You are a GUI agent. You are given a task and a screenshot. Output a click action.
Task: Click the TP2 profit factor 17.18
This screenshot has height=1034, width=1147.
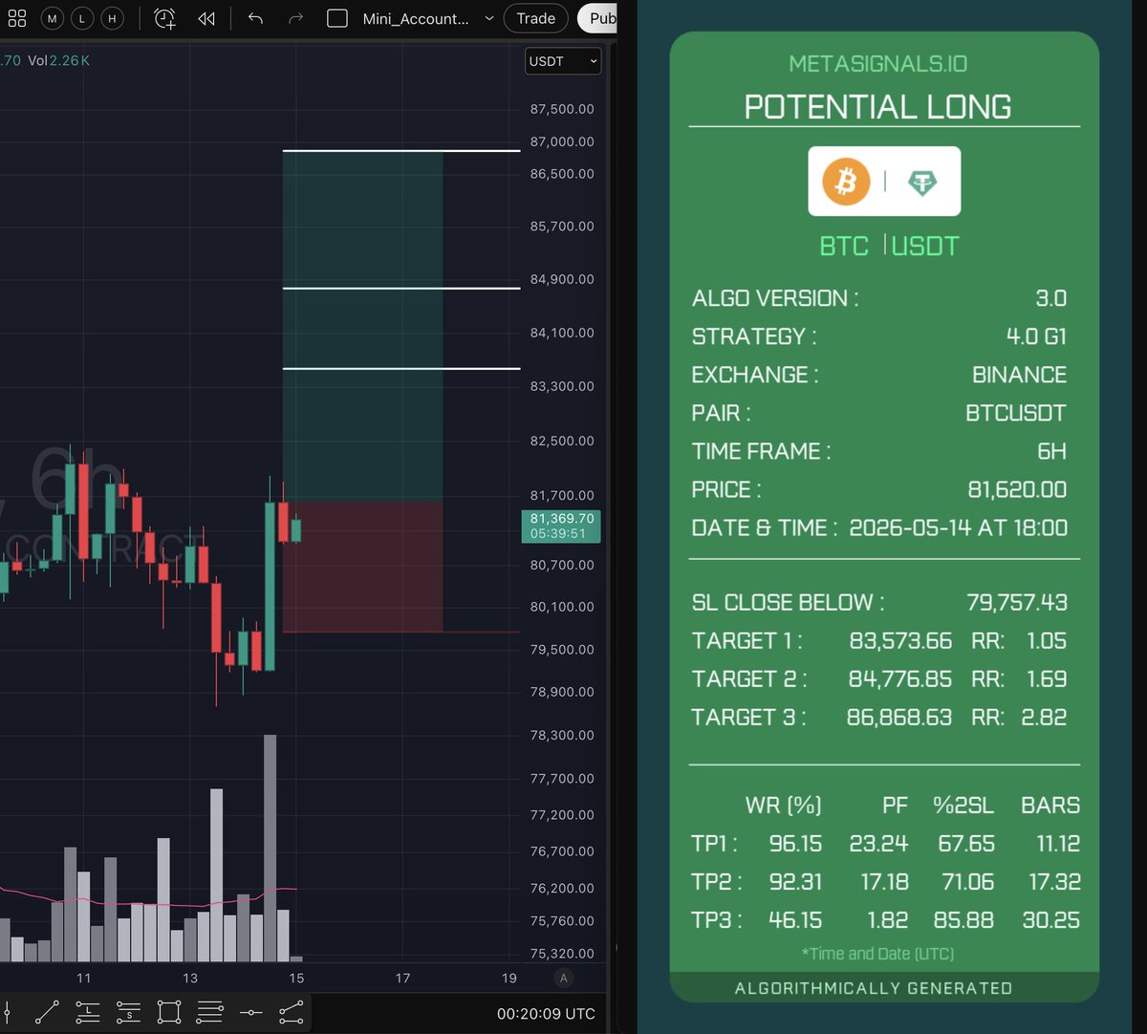click(884, 882)
